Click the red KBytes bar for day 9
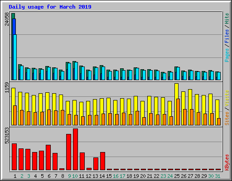The width and height of the screenshot is (232, 181). tap(68, 152)
